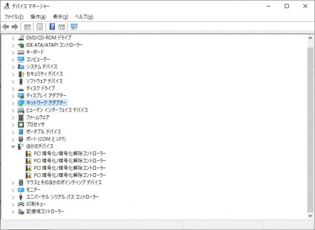
Task: Expand the ユニバーサル シリアル バス コントローラー arrow
Action: pos(13,198)
